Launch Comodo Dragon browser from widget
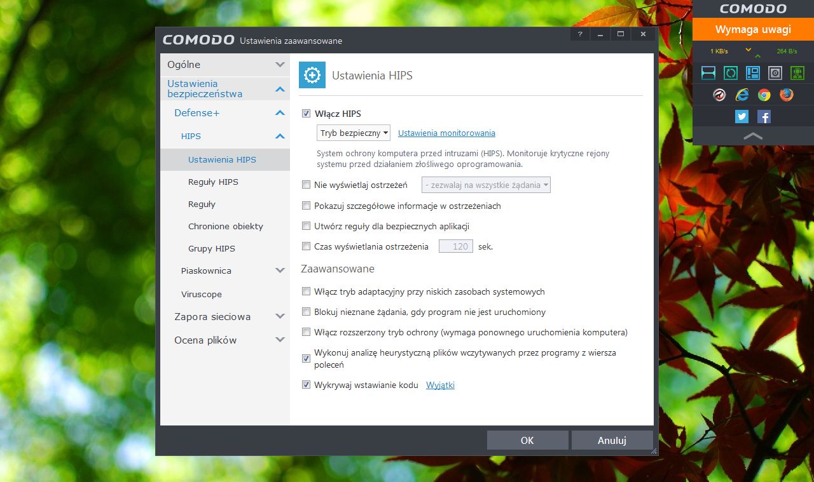The width and height of the screenshot is (814, 482). click(719, 95)
